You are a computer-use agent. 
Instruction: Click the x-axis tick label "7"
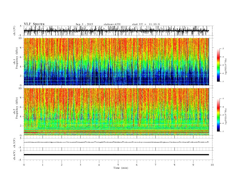tap(156, 165)
